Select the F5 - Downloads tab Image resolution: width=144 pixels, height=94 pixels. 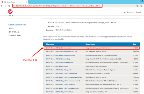click(x=14, y=2)
